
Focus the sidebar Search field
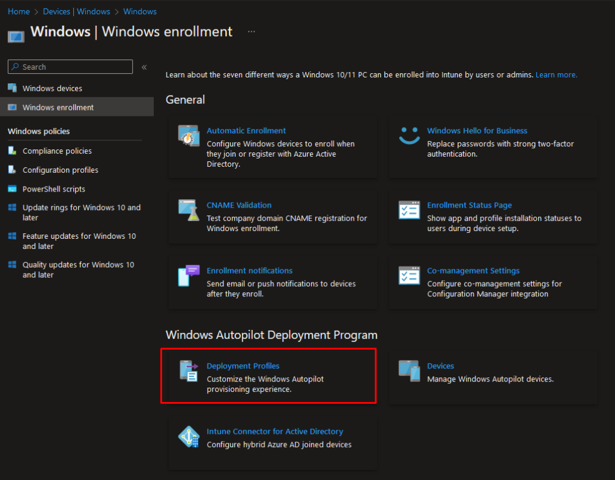[70, 67]
